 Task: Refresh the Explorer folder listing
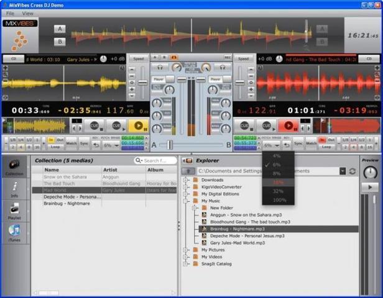(x=352, y=171)
